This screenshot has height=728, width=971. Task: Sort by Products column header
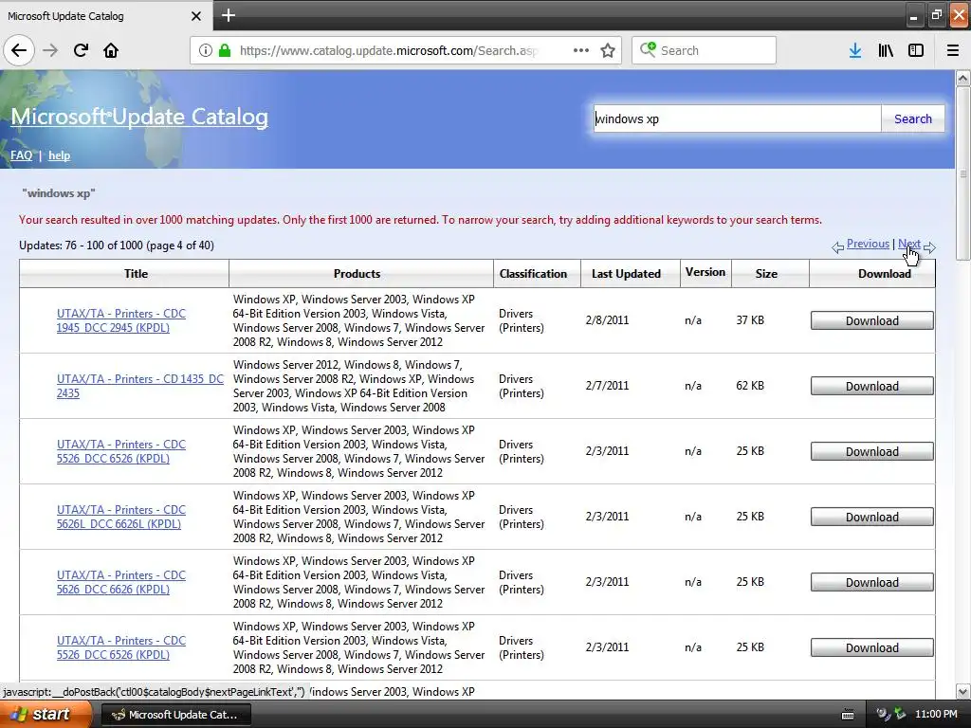point(357,274)
